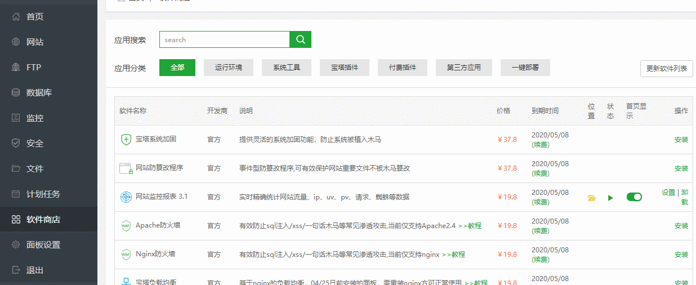Click the green play status icon
Image resolution: width=696 pixels, height=285 pixels.
tap(610, 198)
